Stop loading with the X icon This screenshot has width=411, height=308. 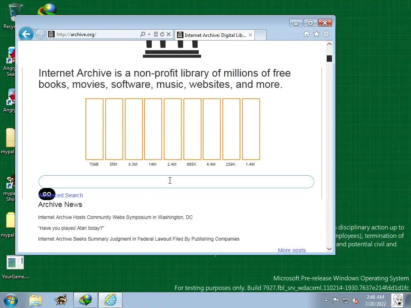point(169,34)
